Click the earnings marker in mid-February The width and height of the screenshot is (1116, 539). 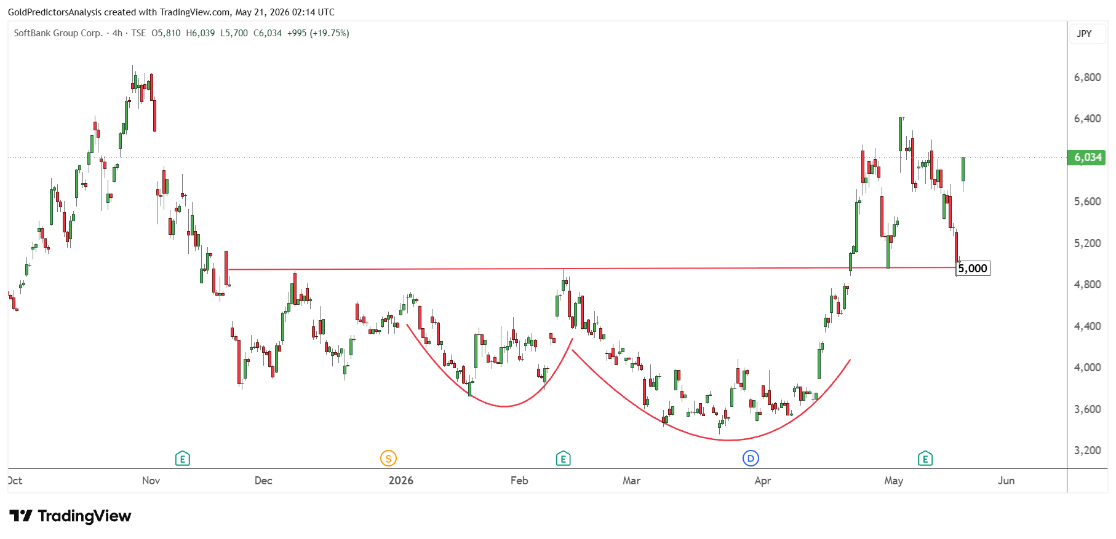(x=563, y=458)
